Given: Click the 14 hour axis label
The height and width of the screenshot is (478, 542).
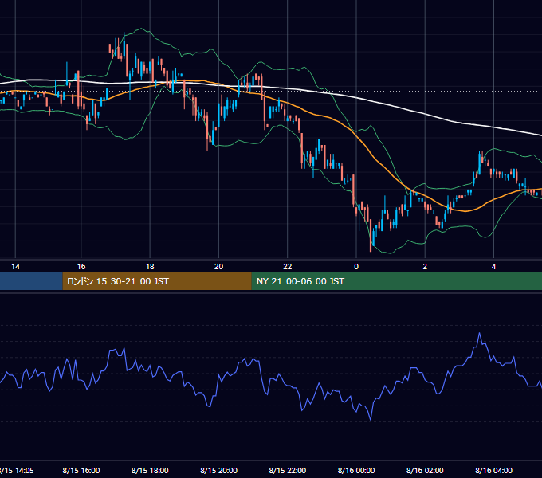Looking at the screenshot, I should [16, 267].
